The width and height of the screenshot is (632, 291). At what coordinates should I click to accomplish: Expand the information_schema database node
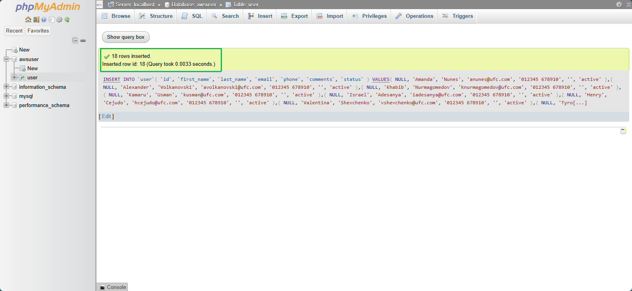(x=6, y=86)
